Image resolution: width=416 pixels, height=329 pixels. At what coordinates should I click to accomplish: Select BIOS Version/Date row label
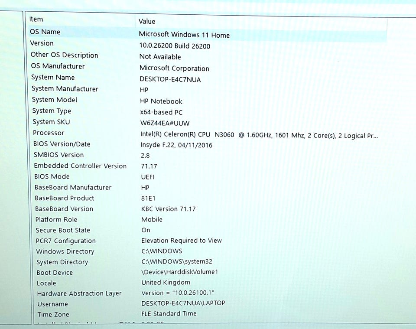point(62,144)
